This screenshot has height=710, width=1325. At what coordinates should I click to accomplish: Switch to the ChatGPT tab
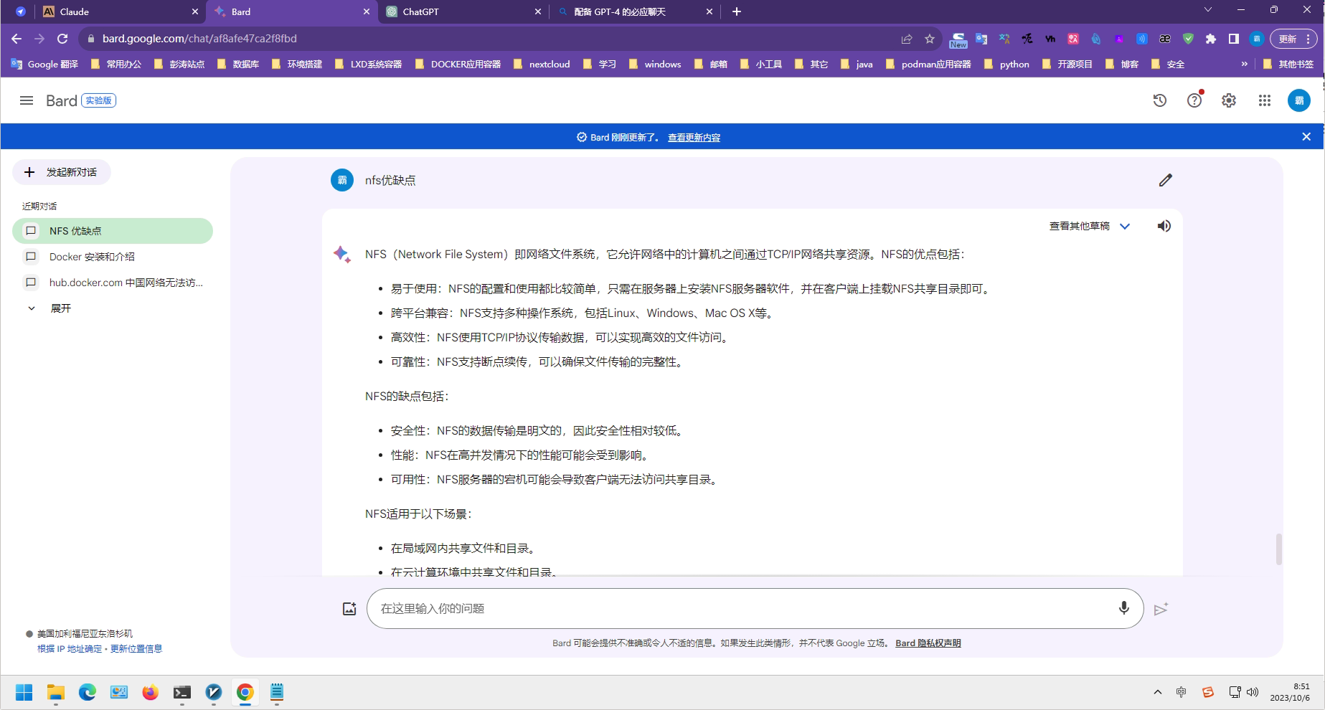pos(463,11)
